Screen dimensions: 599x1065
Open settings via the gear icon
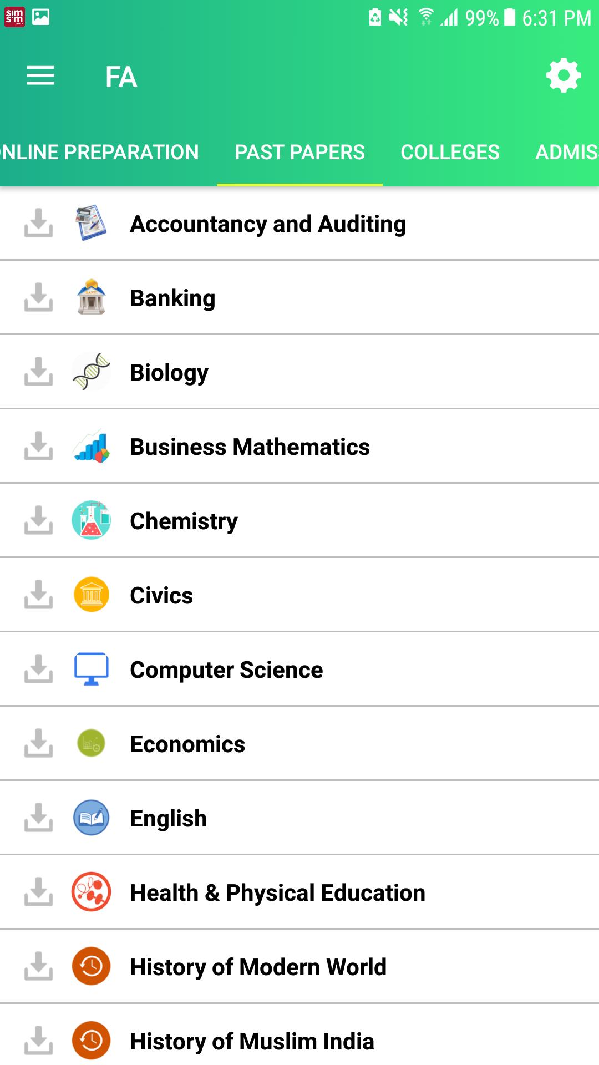(563, 75)
